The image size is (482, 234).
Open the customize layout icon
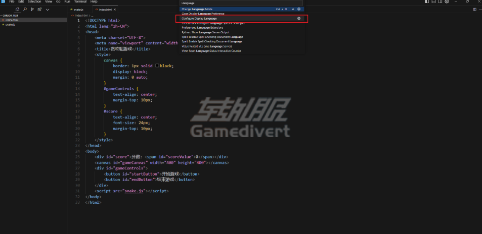pyautogui.click(x=447, y=2)
